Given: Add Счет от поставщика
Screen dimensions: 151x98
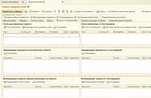Looking at the screenshot, I should pos(91,27).
